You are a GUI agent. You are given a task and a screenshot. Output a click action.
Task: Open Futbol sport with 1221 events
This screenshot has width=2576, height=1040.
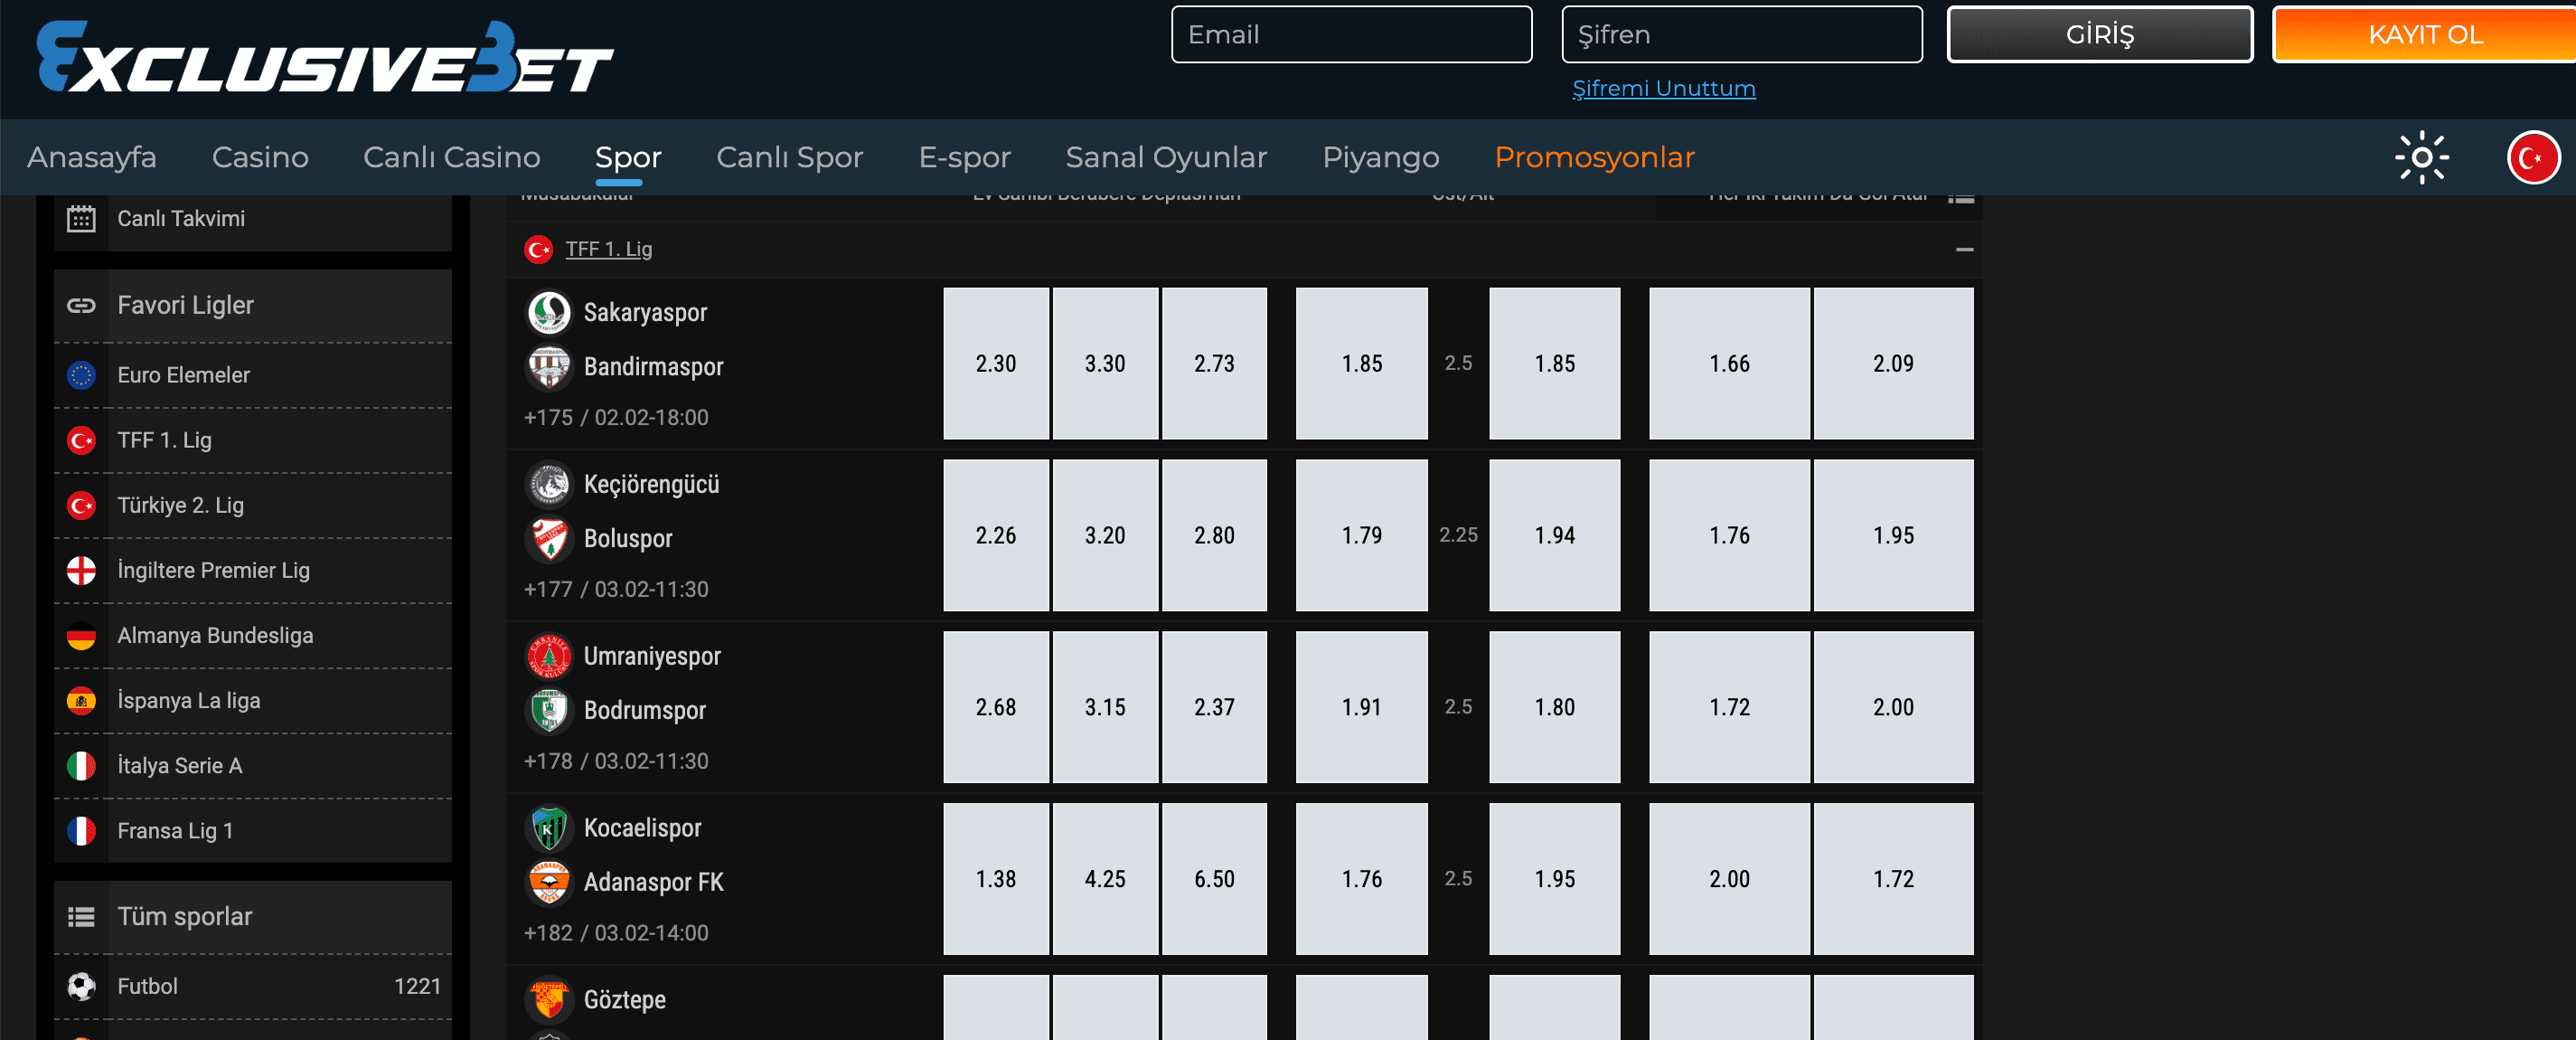point(252,987)
